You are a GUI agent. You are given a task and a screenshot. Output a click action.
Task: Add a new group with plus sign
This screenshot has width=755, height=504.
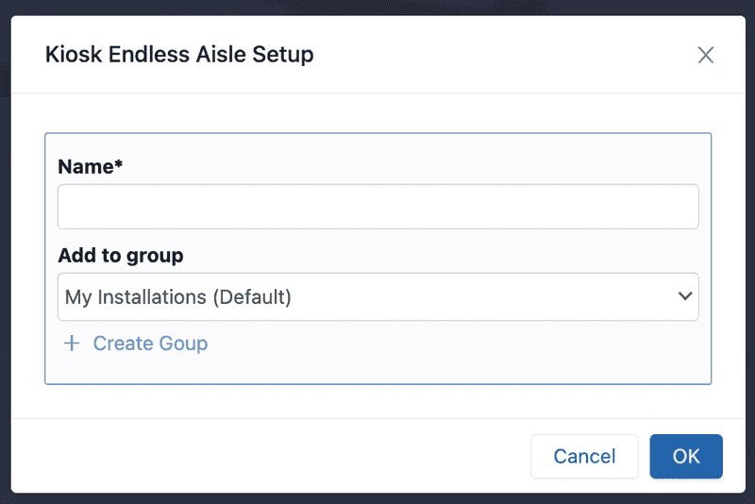[x=72, y=344]
